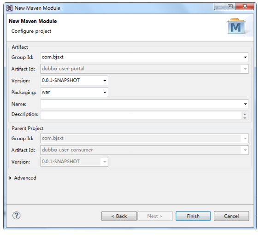Viewport: 260px width, 235px height.
Task: Open the Name dropdown arrow
Action: 245,104
